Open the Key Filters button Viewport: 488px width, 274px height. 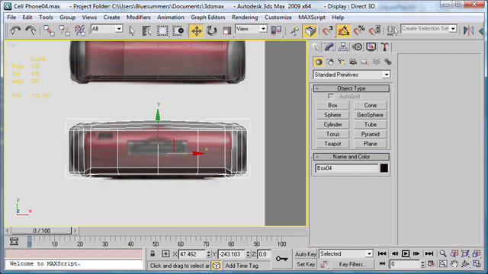(352, 264)
